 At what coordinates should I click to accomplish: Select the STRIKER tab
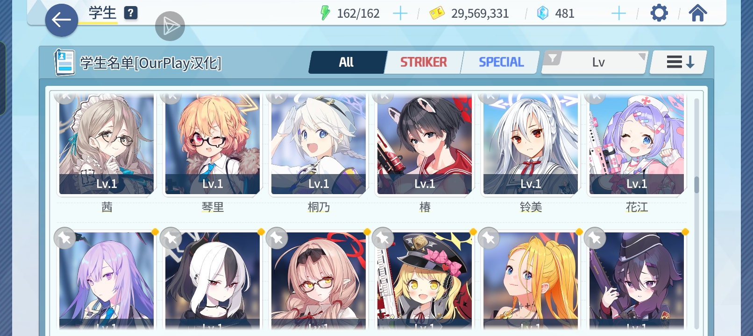pos(424,62)
